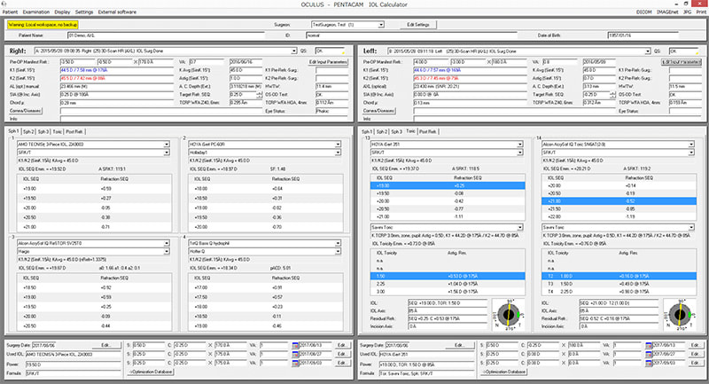Open Alcon AcrySof IQ Toric lens dropdown
The height and width of the screenshot is (384, 709).
coord(691,145)
